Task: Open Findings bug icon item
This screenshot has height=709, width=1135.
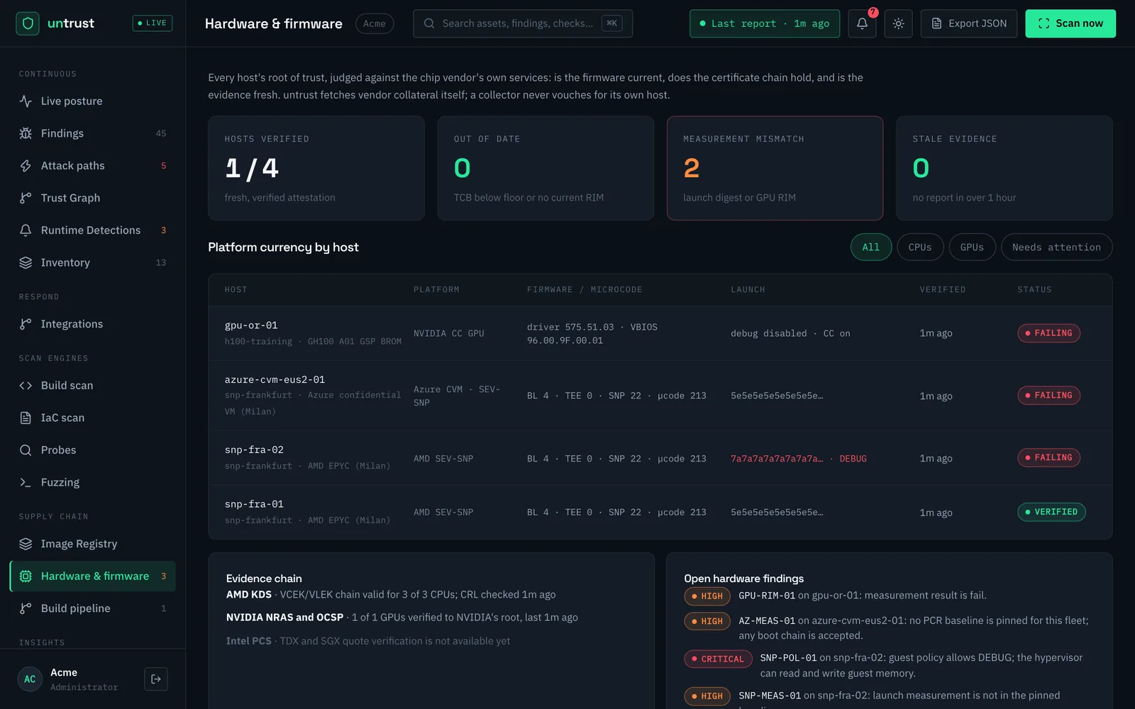Action: [x=92, y=133]
